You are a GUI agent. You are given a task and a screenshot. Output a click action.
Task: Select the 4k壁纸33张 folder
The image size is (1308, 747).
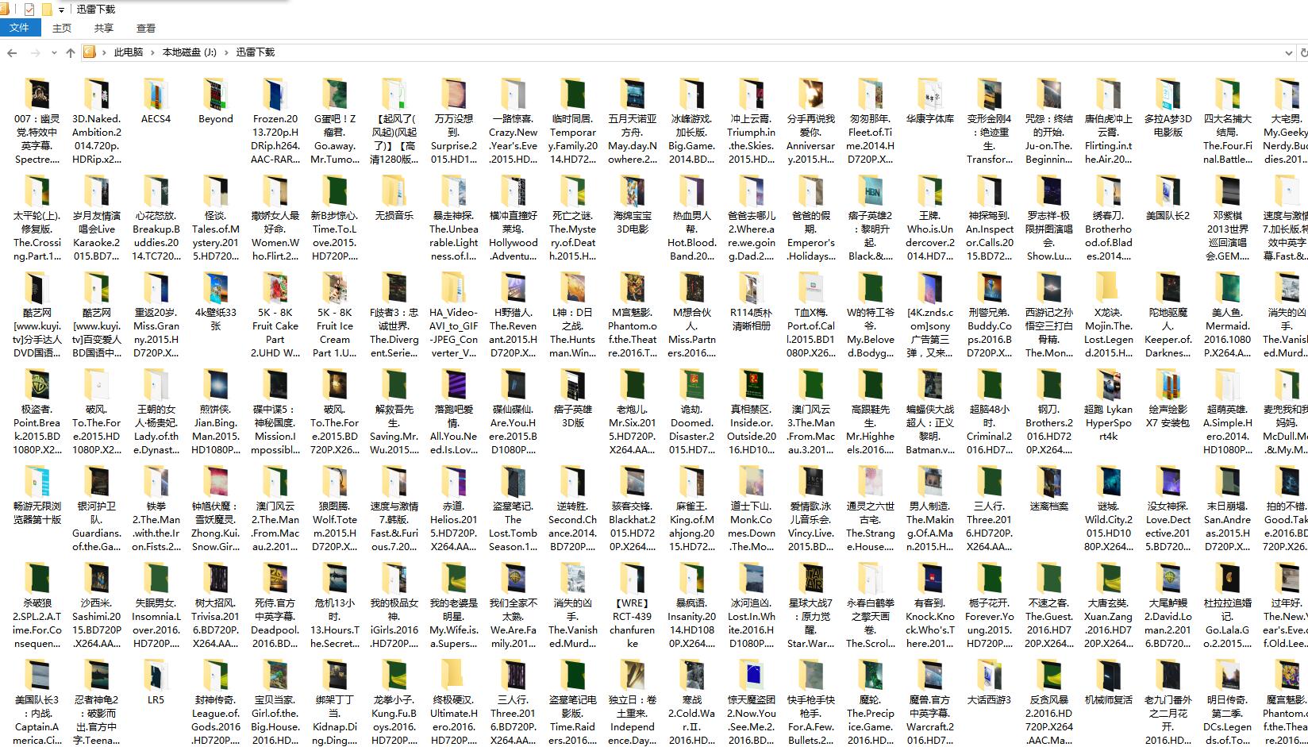[215, 302]
